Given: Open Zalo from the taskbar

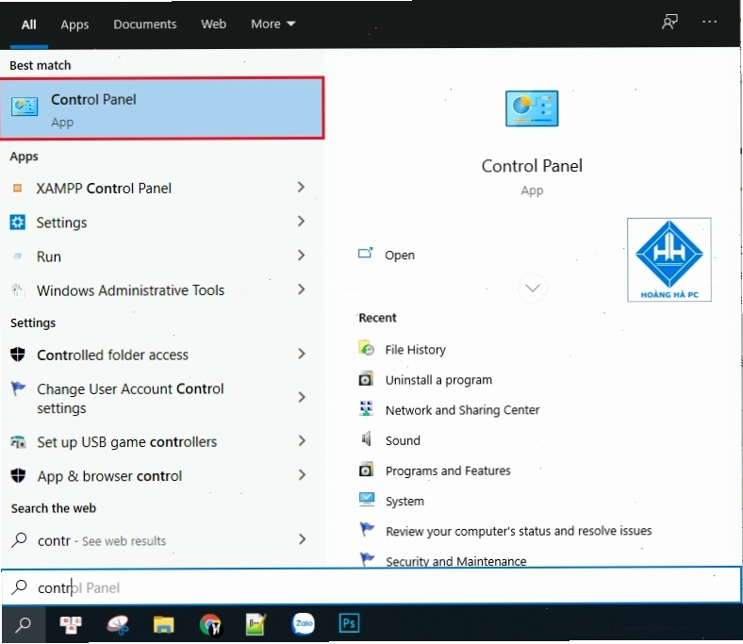Looking at the screenshot, I should pos(304,623).
